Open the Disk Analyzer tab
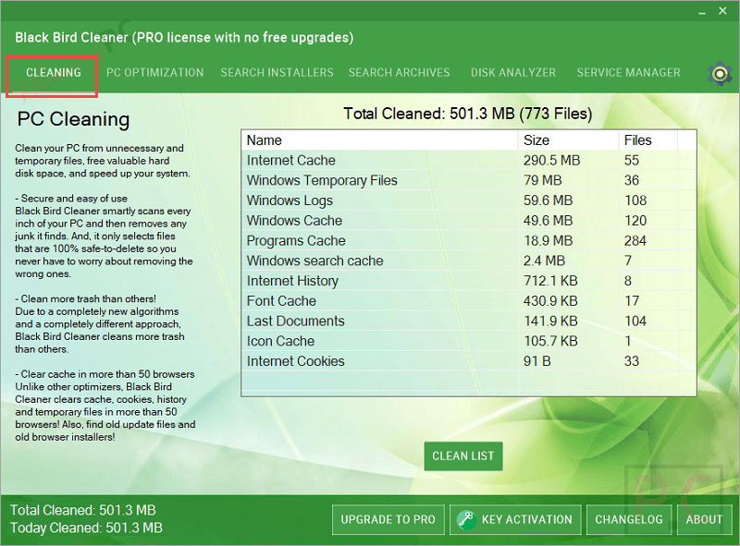 click(x=512, y=72)
